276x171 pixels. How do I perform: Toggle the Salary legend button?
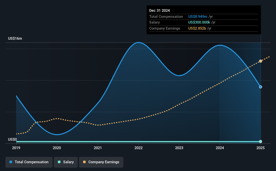(66, 162)
